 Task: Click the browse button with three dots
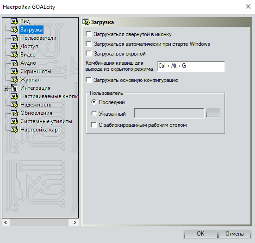pyautogui.click(x=213, y=113)
